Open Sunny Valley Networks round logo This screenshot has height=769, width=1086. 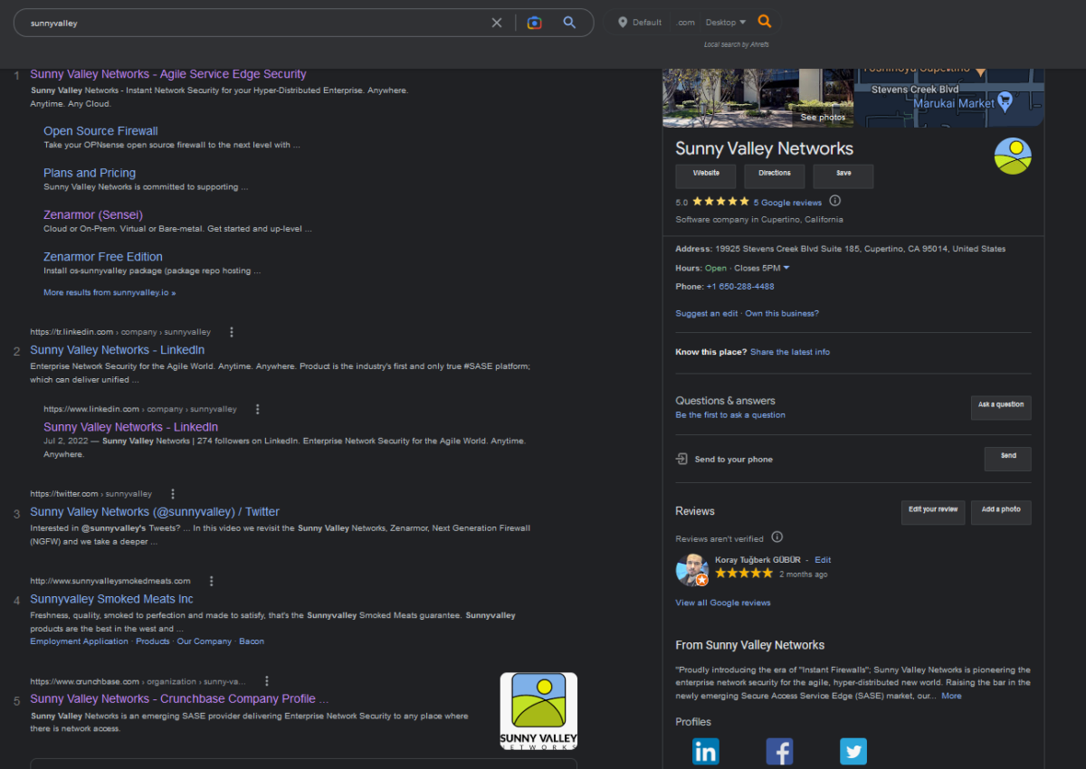click(x=1013, y=157)
